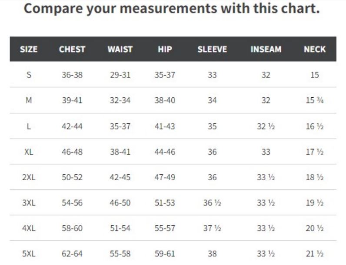Select the M size row label
The image size is (346, 265).
29,100
